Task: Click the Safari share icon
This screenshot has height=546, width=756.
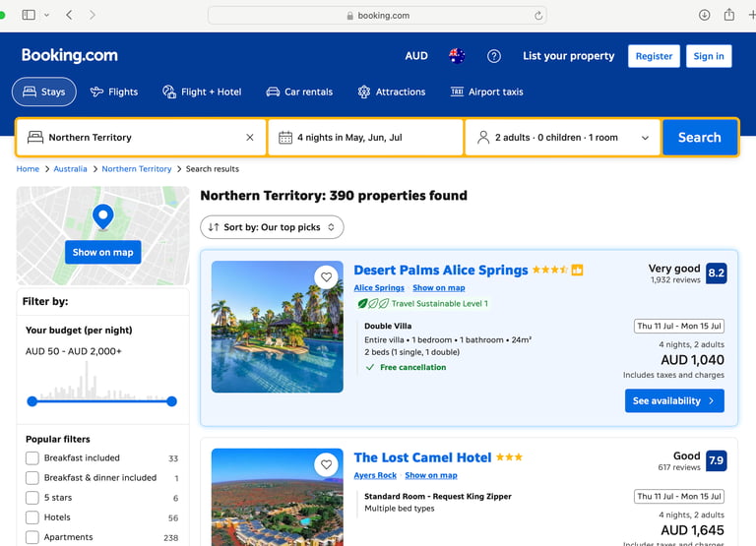Action: [x=729, y=15]
